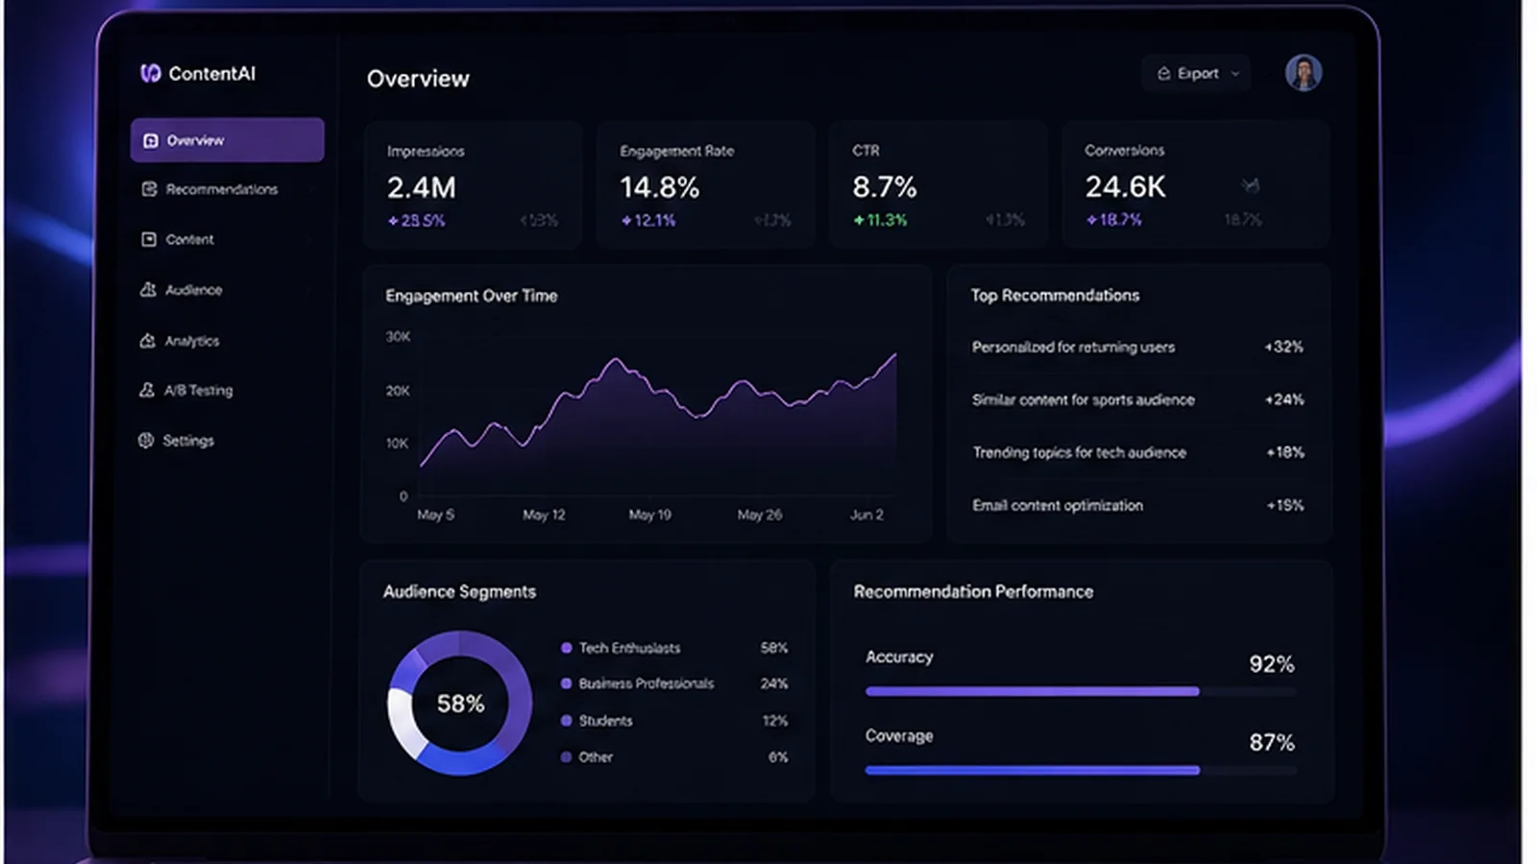Click the Tech Enthusiasts legend dot
This screenshot has height=864, width=1537.
point(567,648)
